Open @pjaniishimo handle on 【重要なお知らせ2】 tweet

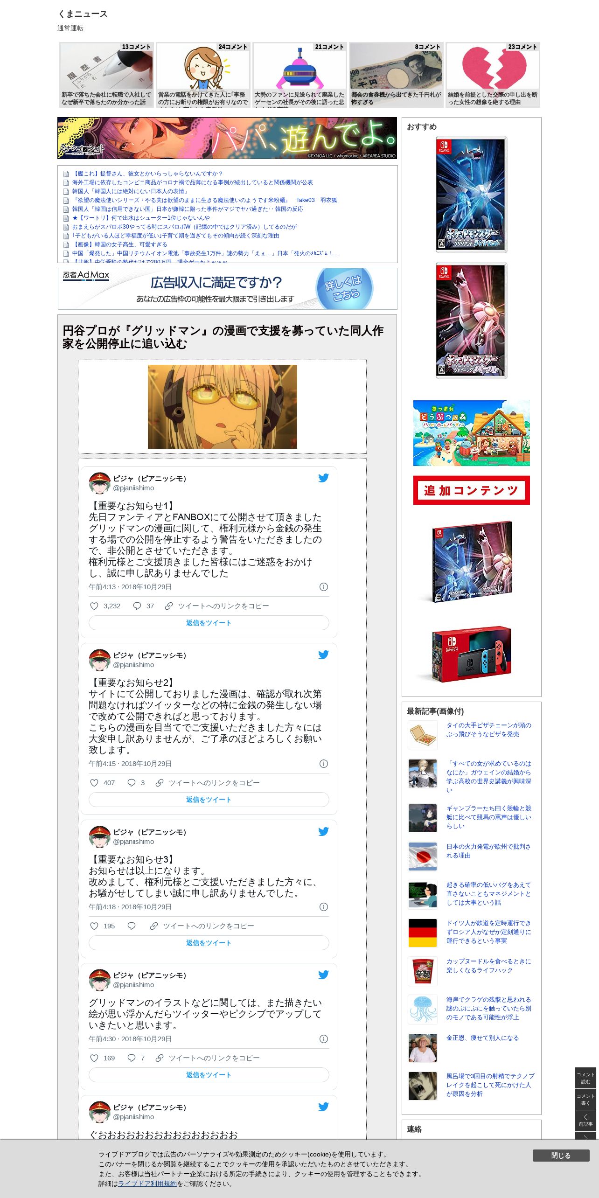[133, 665]
